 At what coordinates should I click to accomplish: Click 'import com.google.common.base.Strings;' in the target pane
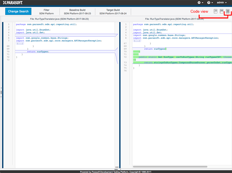point(159,35)
